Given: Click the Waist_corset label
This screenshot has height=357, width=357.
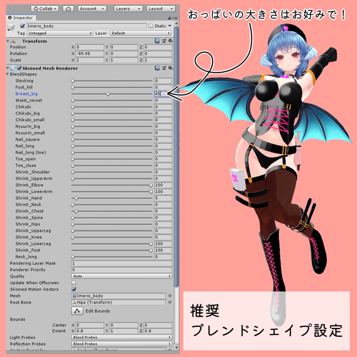Looking at the screenshot, I should (x=29, y=100).
